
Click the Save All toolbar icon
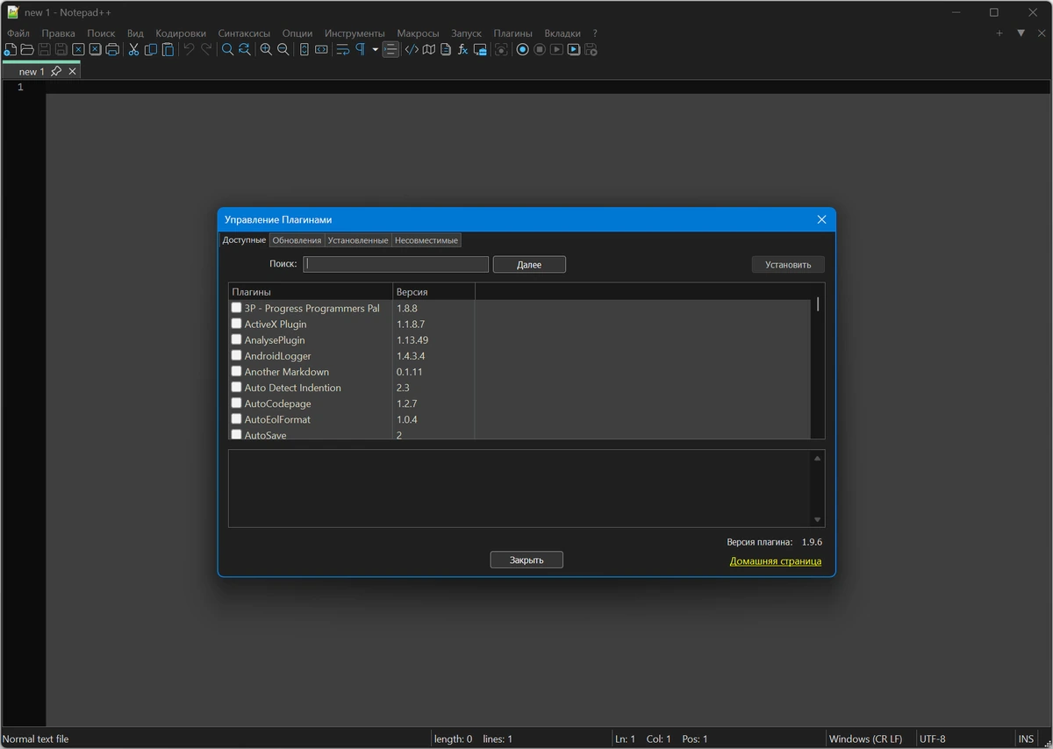(x=61, y=50)
